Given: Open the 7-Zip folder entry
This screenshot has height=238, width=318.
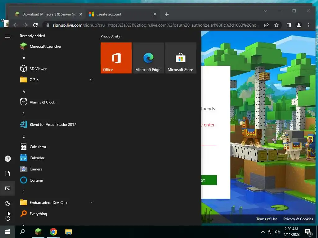Looking at the screenshot, I should coord(57,80).
